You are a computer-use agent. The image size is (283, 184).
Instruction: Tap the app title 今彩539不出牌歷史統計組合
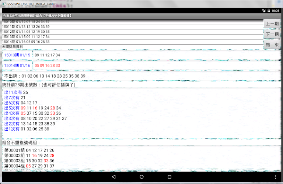coord(37,16)
